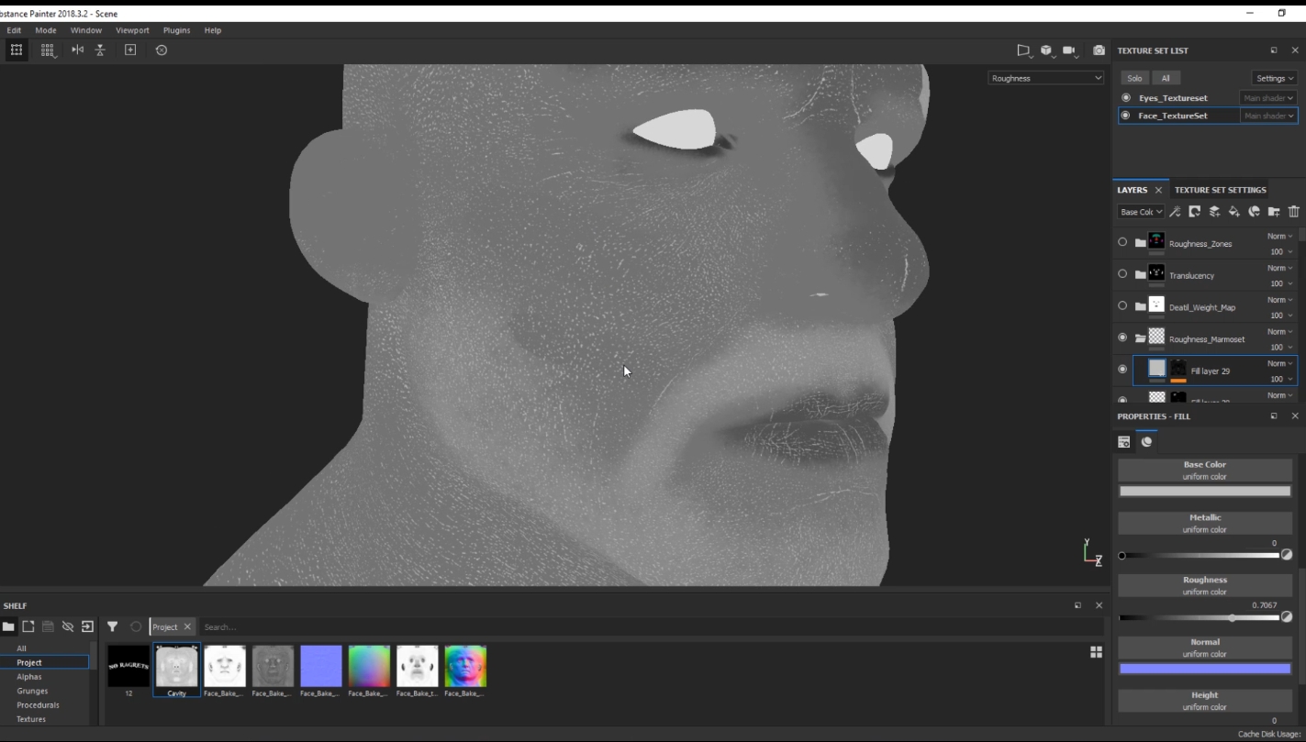Select the transform bounding box tool
Viewport: 1306px width, 742px height.
point(17,50)
